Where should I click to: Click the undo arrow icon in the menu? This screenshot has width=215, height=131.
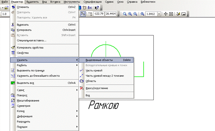tap(13, 7)
